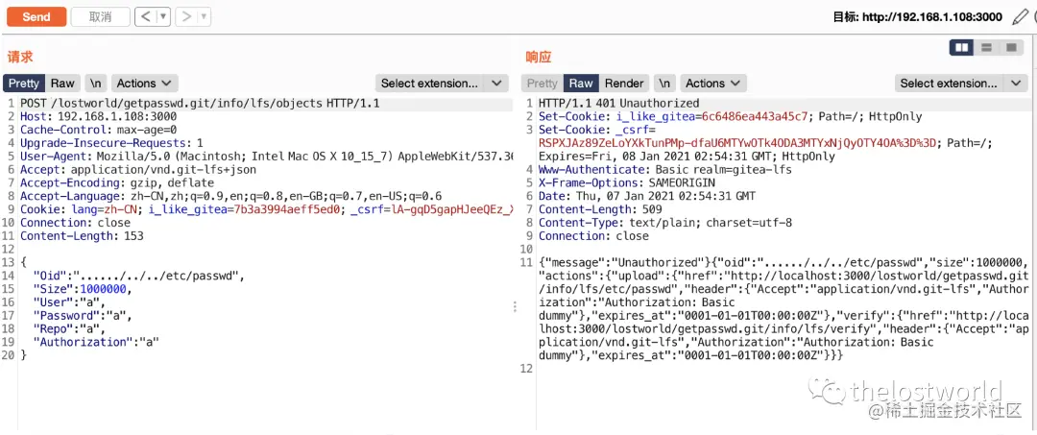Image resolution: width=1037 pixels, height=435 pixels.
Task: Click the orange Send button
Action: 36,17
